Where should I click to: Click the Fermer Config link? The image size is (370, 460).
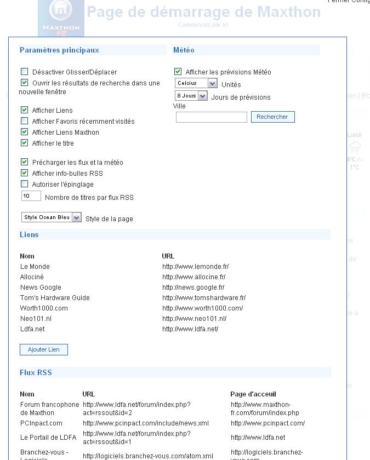tap(349, 1)
